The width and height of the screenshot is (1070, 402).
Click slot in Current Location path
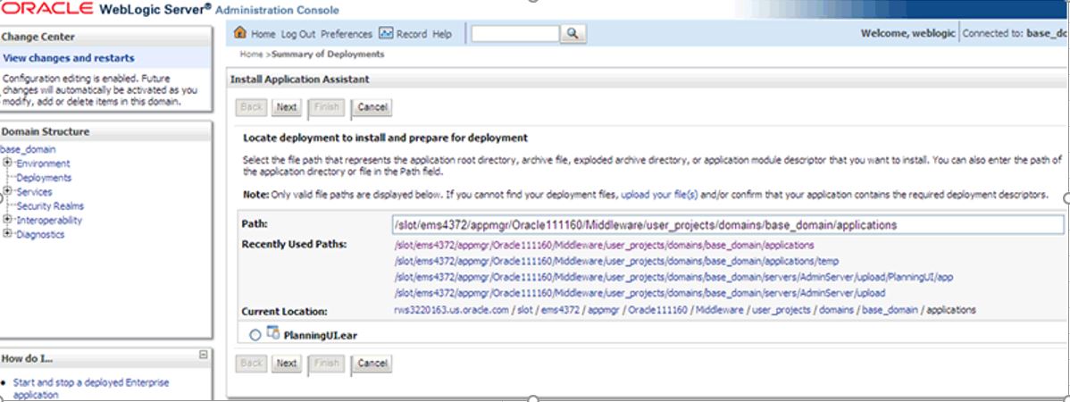click(524, 310)
